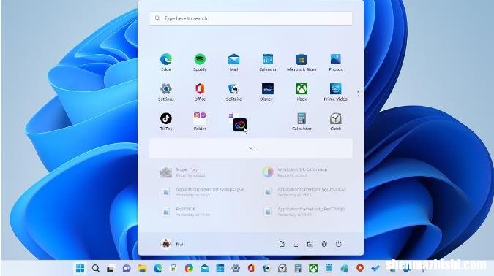Launch the Office app in pinned apps
The width and height of the screenshot is (494, 276).
pyautogui.click(x=200, y=92)
